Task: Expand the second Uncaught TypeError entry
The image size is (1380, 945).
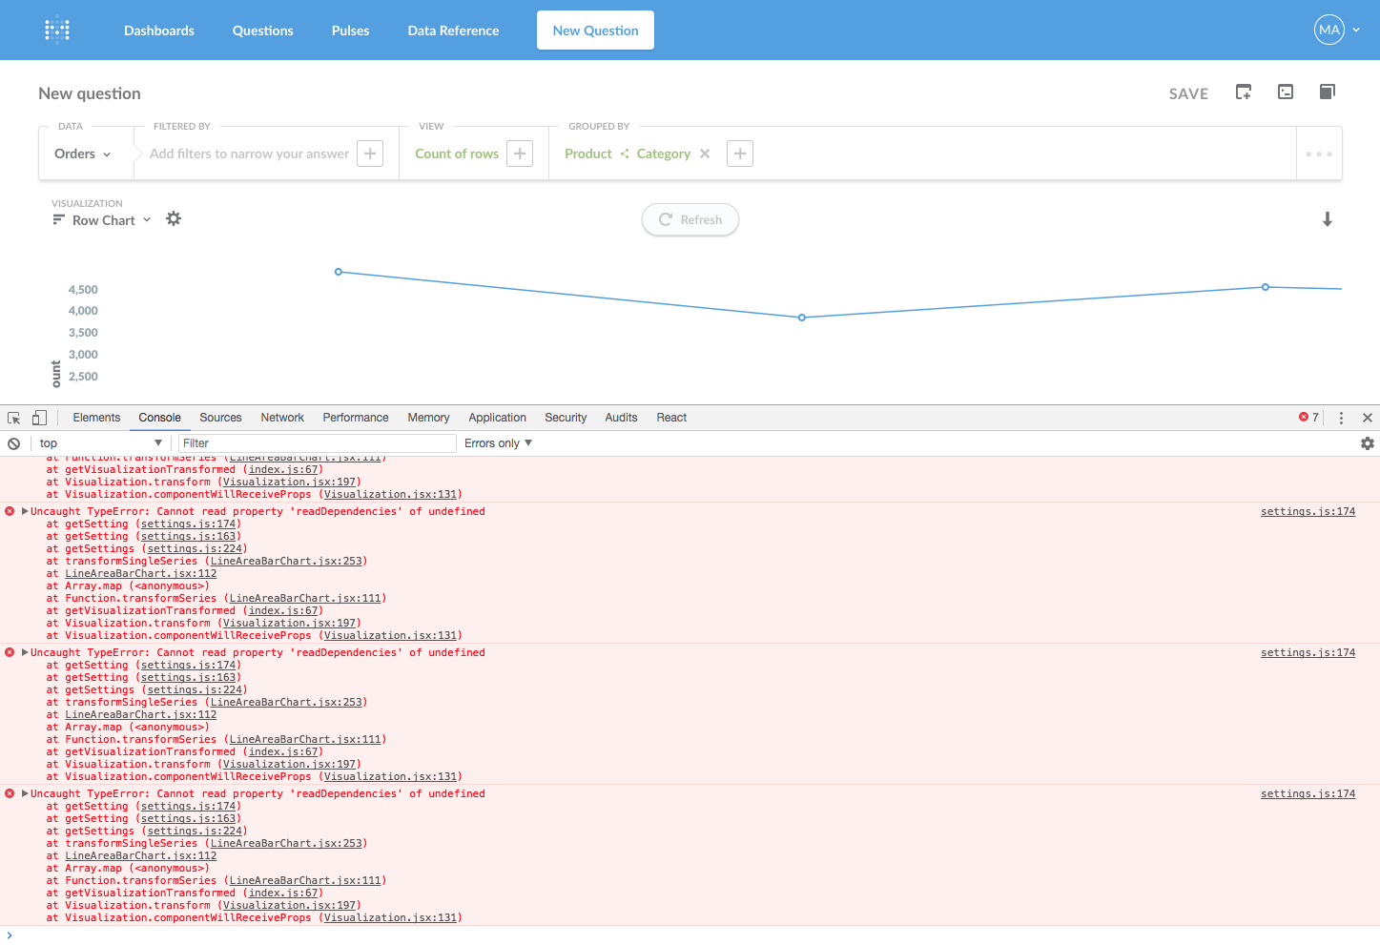Action: tap(25, 652)
